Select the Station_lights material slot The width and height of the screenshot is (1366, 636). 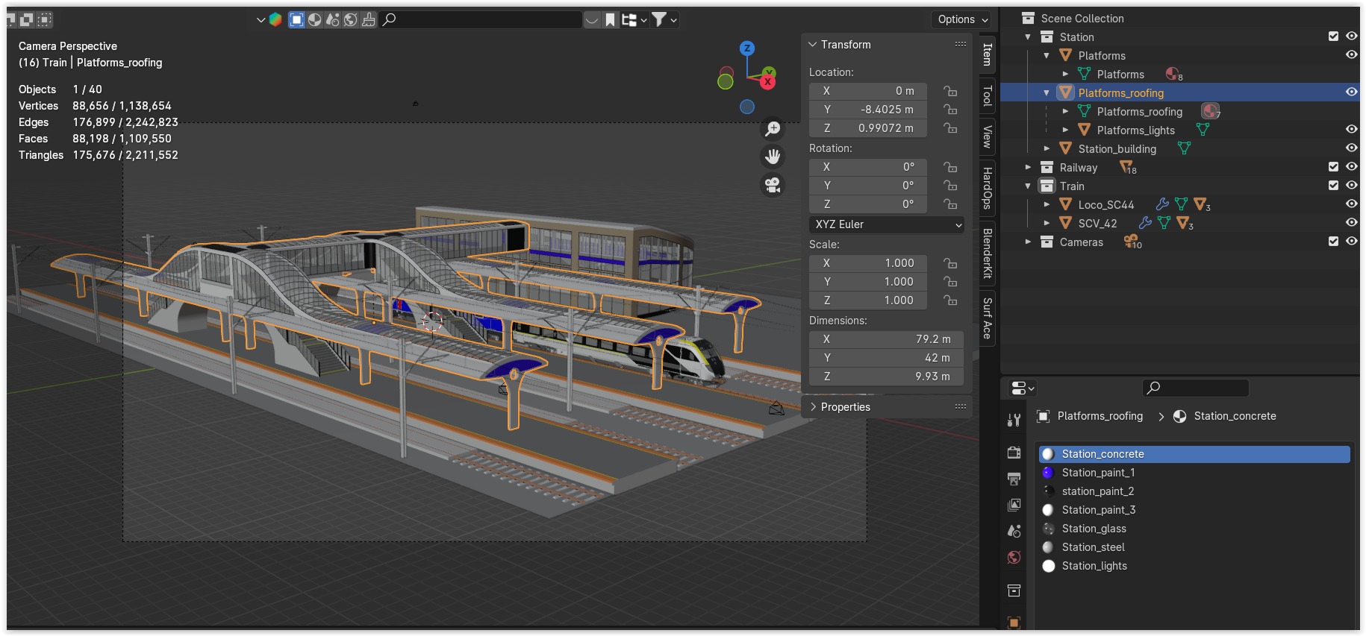(x=1194, y=566)
